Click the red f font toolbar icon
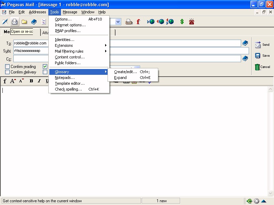This screenshot has height=205, width=274. [x=138, y=22]
